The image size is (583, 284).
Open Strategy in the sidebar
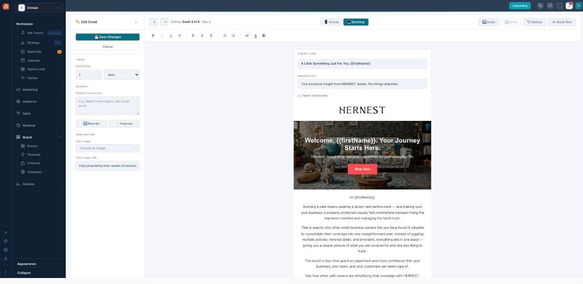[41, 43]
